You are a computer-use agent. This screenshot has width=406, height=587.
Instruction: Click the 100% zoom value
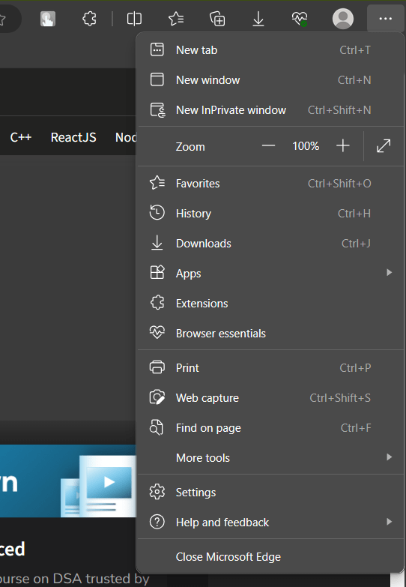306,146
